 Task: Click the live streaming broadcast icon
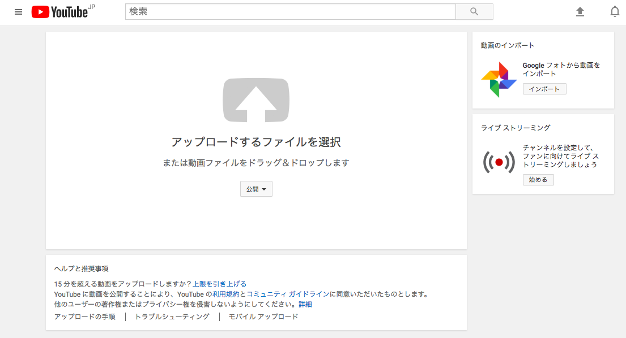[499, 162]
